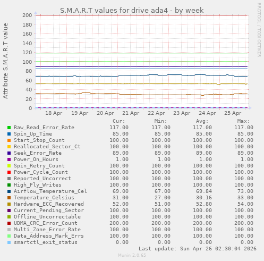Click the Start_Stop_Count legend label
264x261 pixels.
coord(39,140)
